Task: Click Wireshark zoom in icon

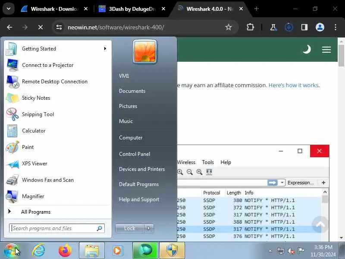Action: click(180, 172)
